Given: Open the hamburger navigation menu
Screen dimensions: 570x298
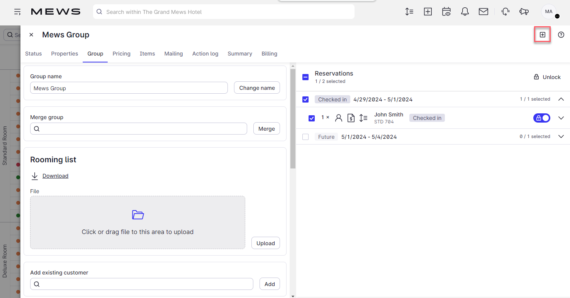Looking at the screenshot, I should [17, 12].
